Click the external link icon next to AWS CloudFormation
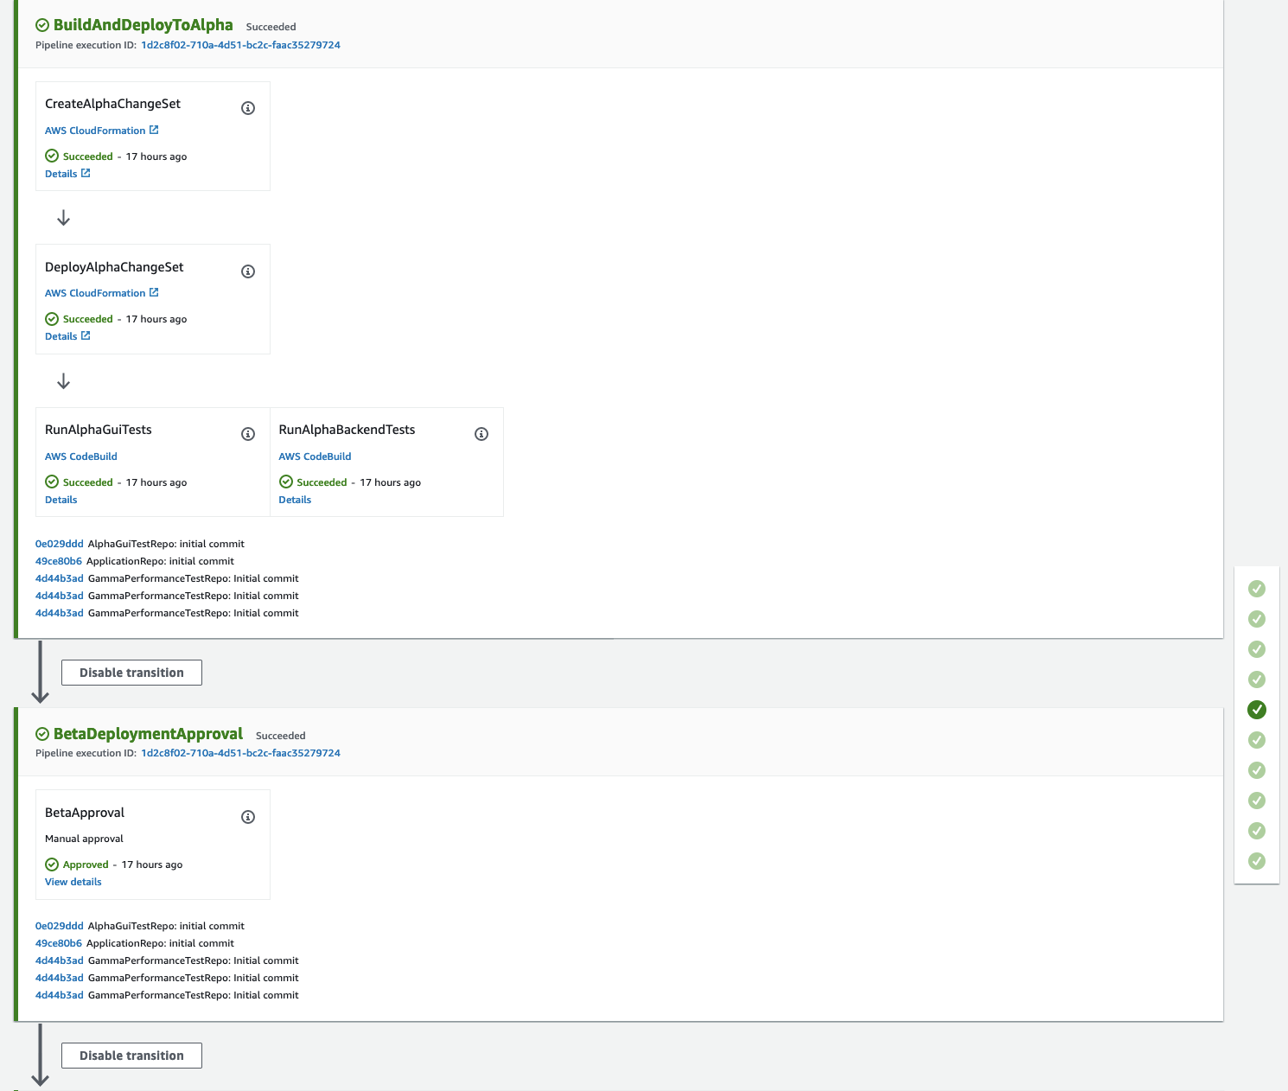The height and width of the screenshot is (1091, 1288). pyautogui.click(x=155, y=129)
